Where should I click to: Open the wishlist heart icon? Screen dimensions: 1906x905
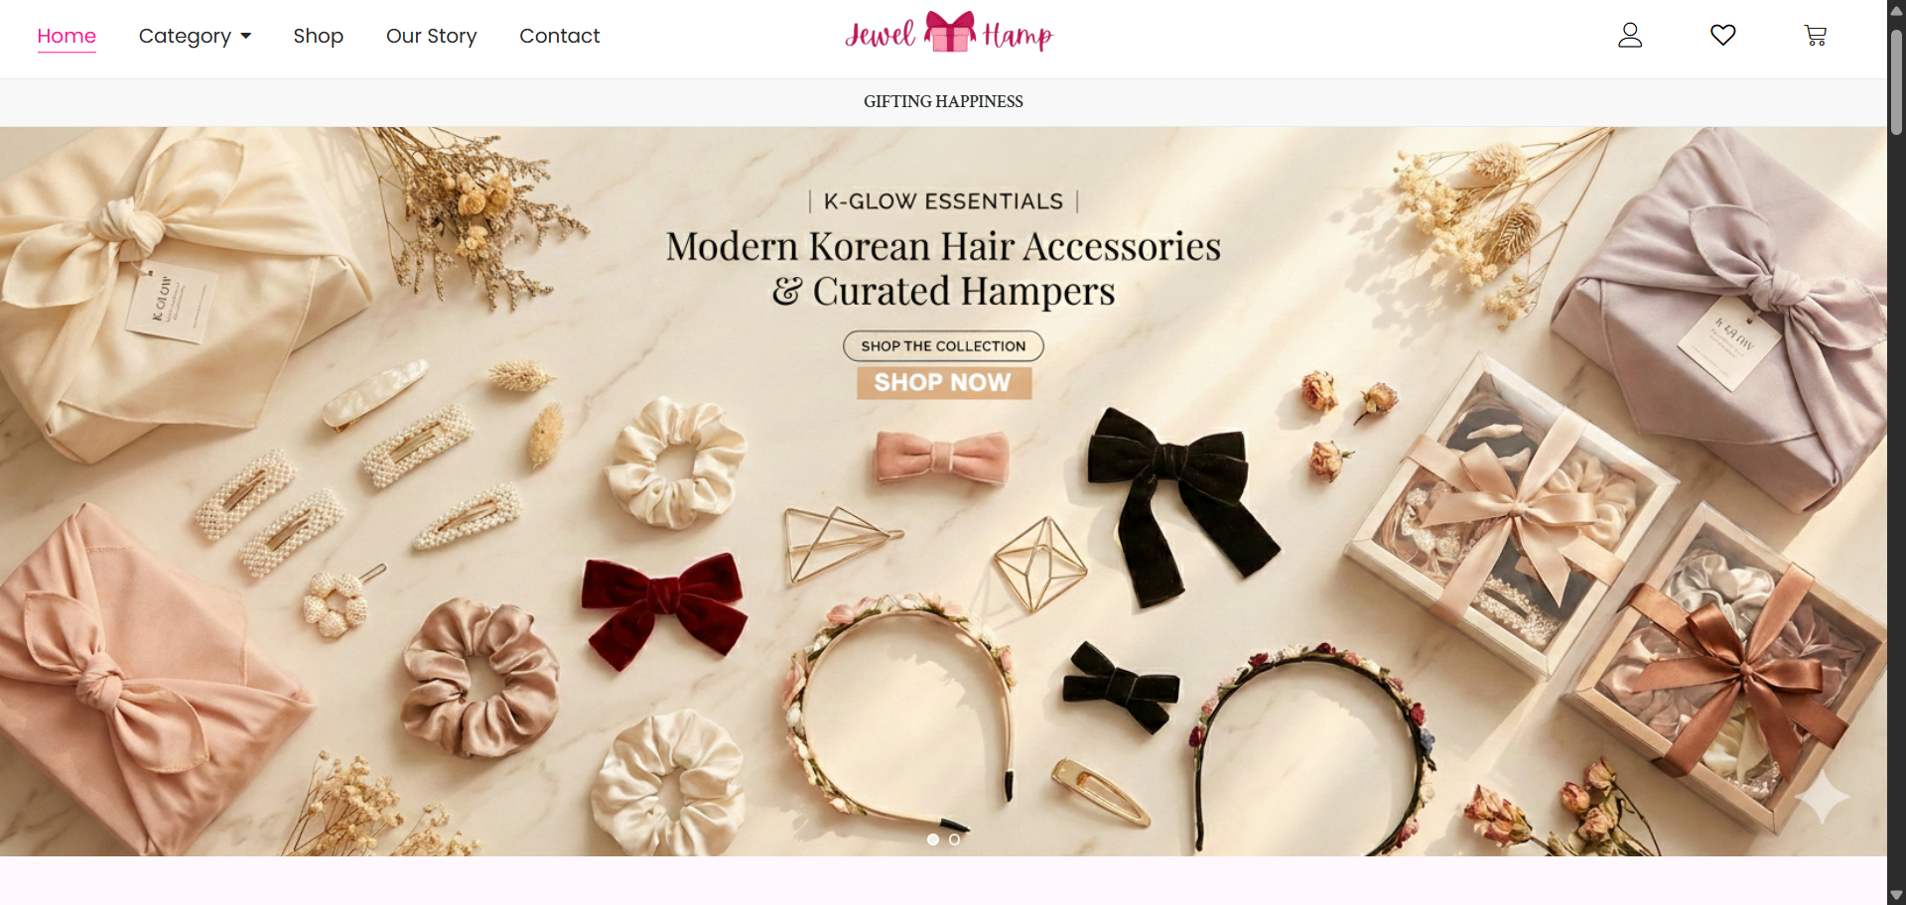point(1723,35)
